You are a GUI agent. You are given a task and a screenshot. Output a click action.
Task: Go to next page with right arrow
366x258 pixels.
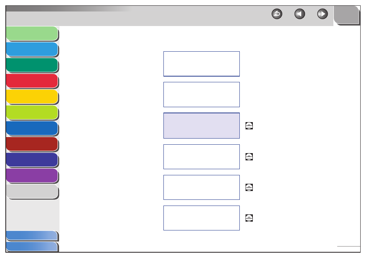point(323,14)
